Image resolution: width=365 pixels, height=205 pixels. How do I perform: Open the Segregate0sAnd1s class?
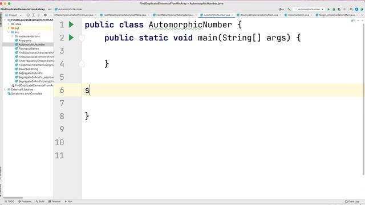[x=29, y=73]
